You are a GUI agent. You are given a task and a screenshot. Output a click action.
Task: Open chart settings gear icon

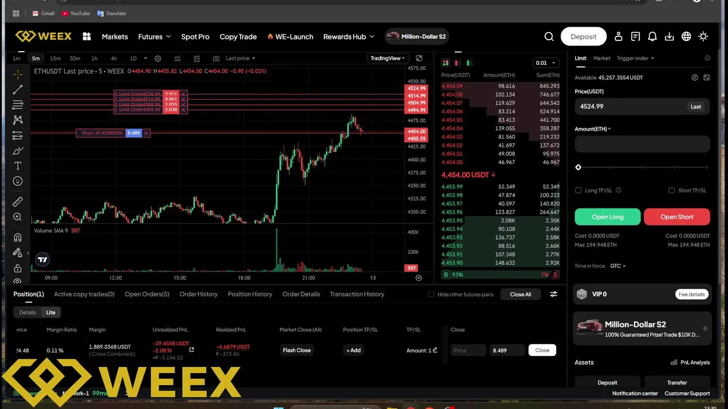click(158, 59)
